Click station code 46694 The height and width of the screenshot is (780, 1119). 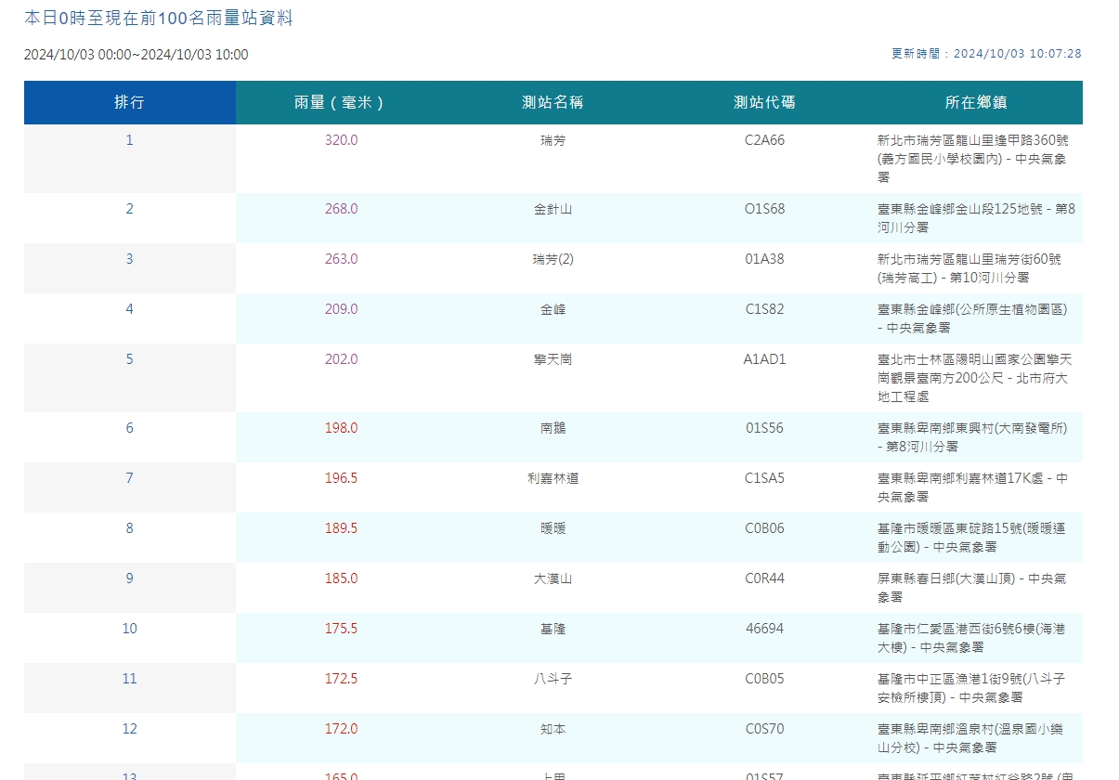[x=764, y=629]
